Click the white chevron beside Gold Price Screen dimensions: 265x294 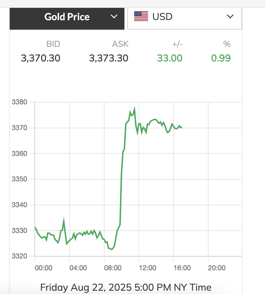pyautogui.click(x=114, y=17)
